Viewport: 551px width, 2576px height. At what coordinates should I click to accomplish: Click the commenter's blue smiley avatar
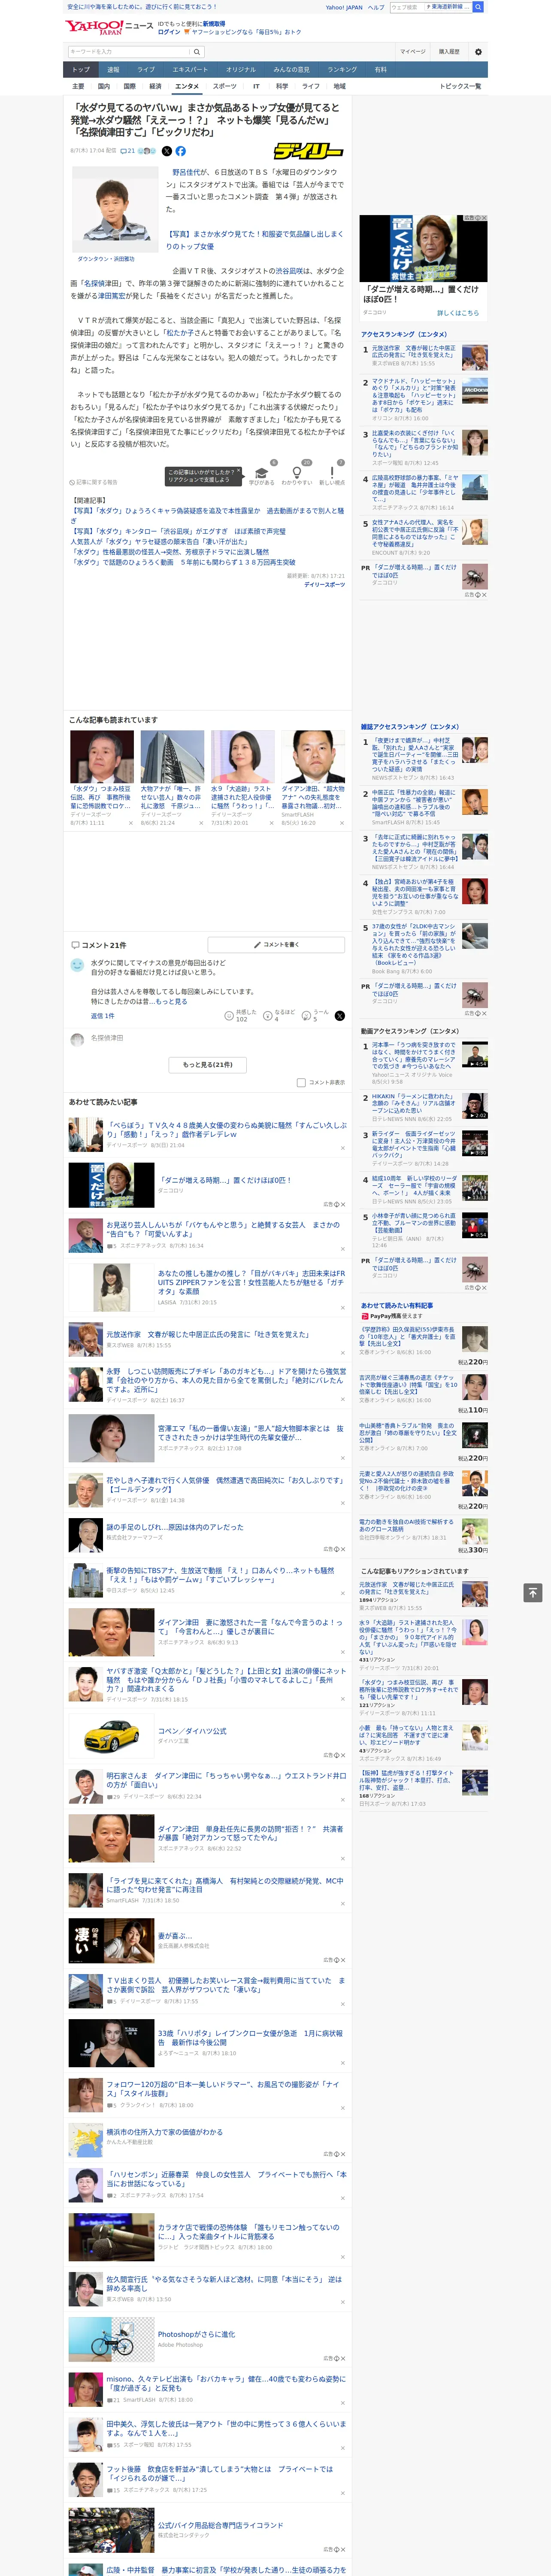tap(77, 965)
